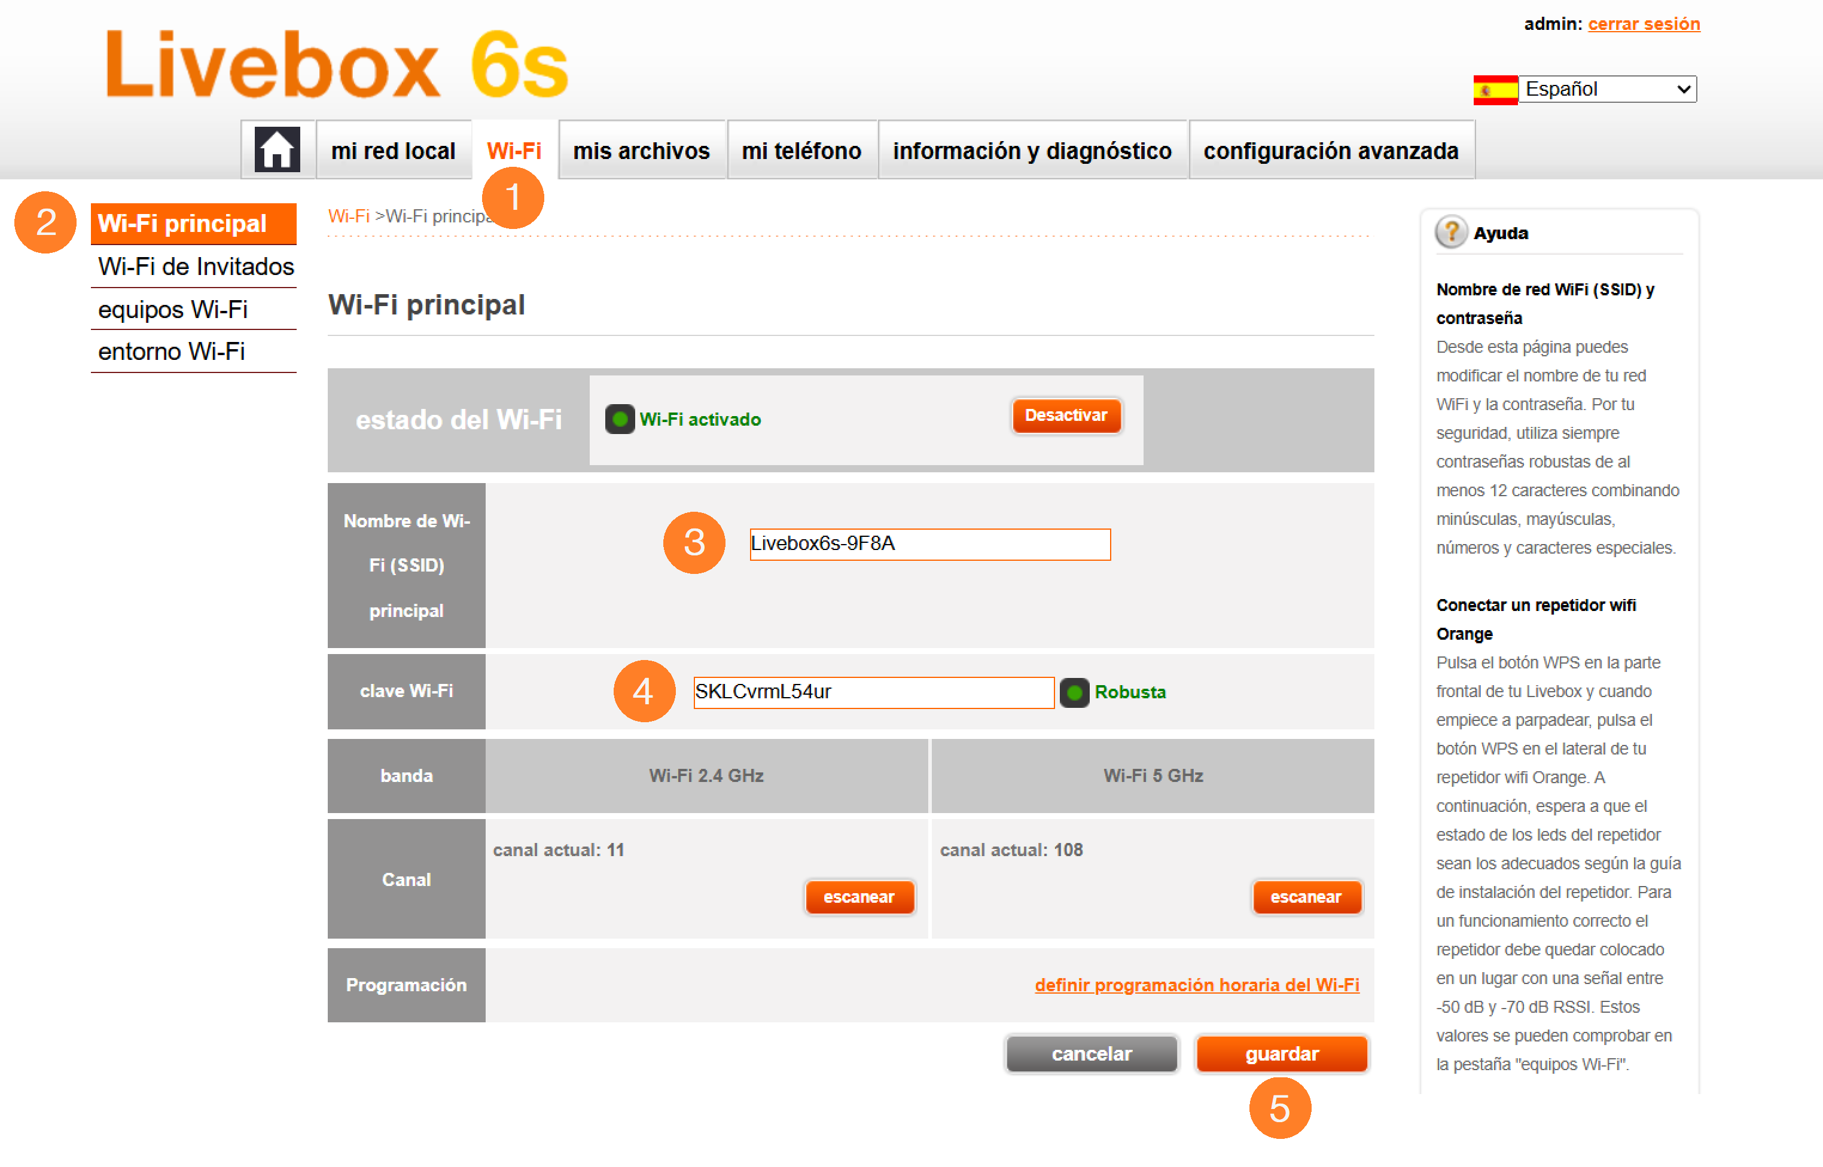The image size is (1823, 1167).
Task: Click the green Wi-Fi activado status indicator
Action: pos(619,419)
